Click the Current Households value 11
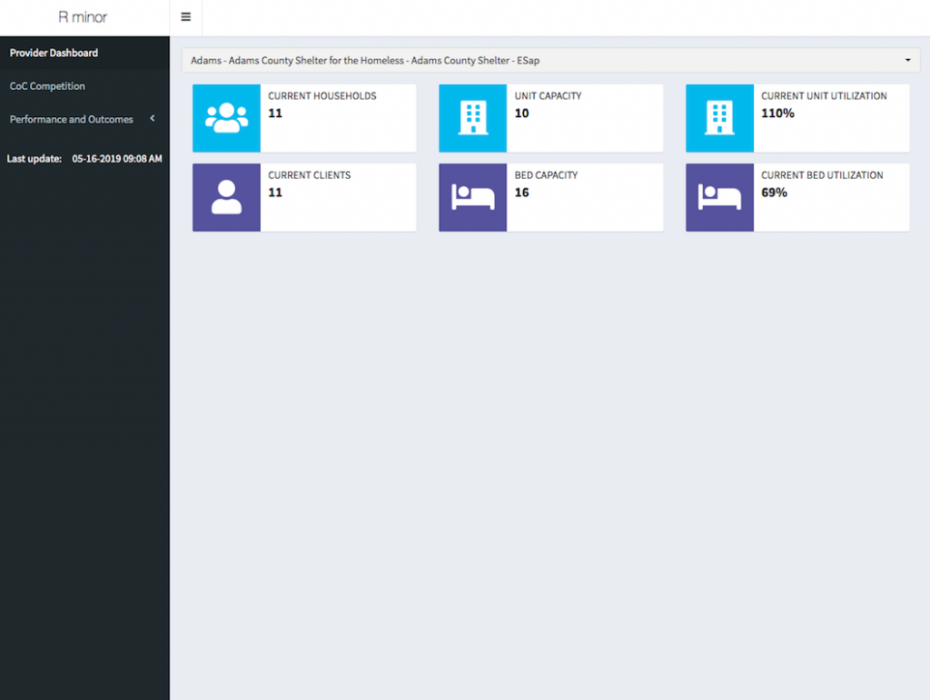The height and width of the screenshot is (700, 930). (x=275, y=113)
